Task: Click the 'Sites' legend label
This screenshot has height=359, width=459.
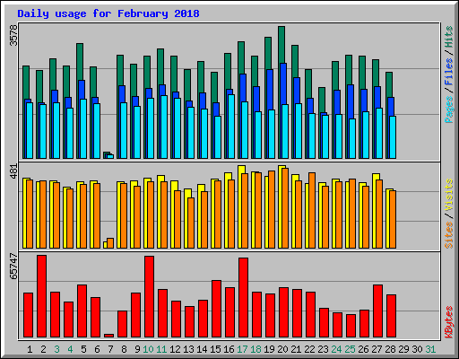Action: coord(449,235)
